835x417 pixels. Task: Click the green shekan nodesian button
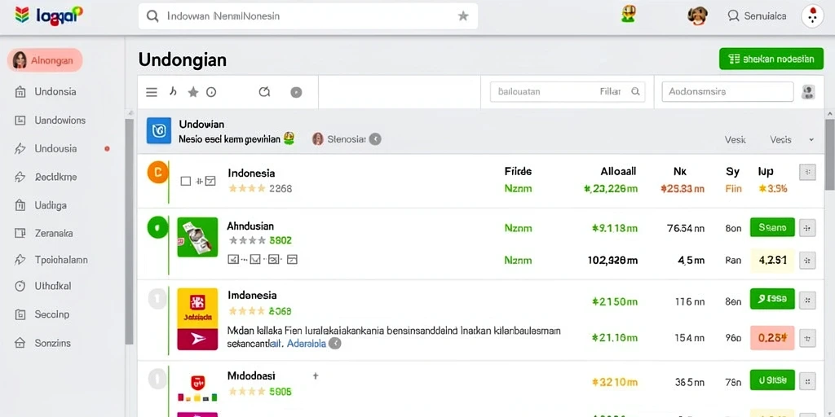coord(771,59)
